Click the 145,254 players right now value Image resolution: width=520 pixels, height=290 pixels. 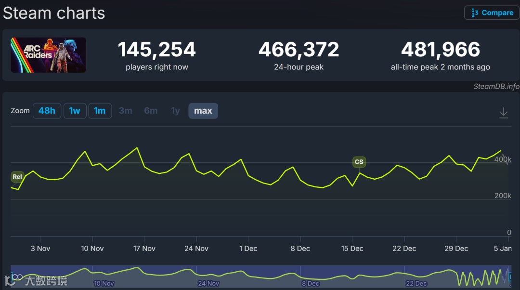(157, 50)
